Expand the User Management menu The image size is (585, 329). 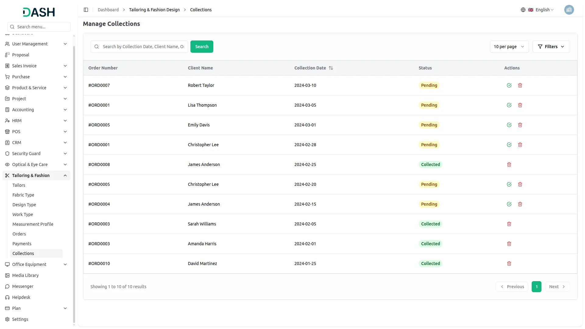[x=36, y=44]
